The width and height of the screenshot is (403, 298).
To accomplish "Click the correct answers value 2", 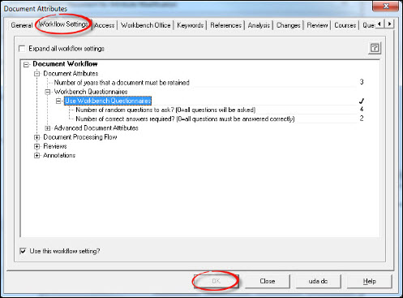I will pos(362,119).
